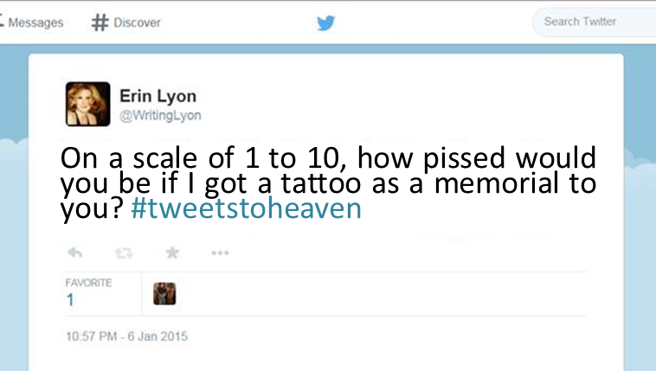Reply to Erin Lyon's tweet
Image resolution: width=656 pixels, height=371 pixels.
tap(75, 253)
